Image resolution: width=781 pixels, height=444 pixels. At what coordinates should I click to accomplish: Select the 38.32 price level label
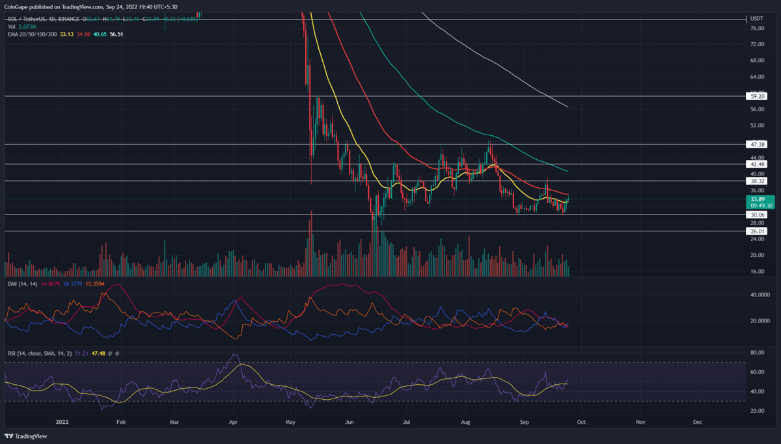[x=756, y=181]
